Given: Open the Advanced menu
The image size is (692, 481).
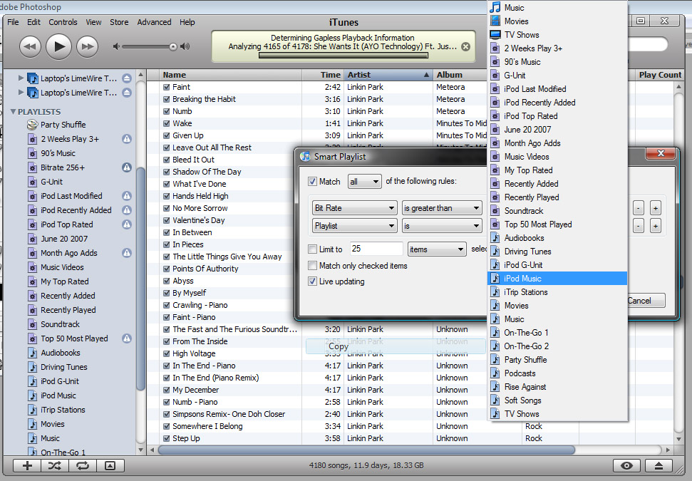Looking at the screenshot, I should (x=154, y=22).
